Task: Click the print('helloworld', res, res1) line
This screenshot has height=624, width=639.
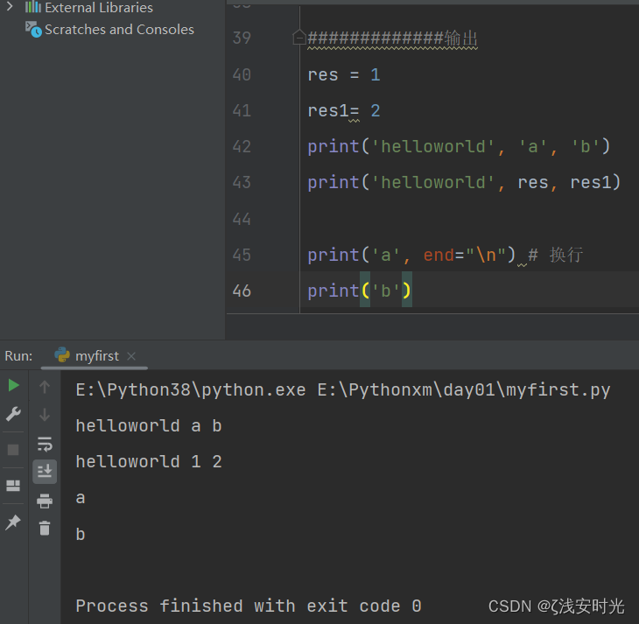Action: pos(464,182)
